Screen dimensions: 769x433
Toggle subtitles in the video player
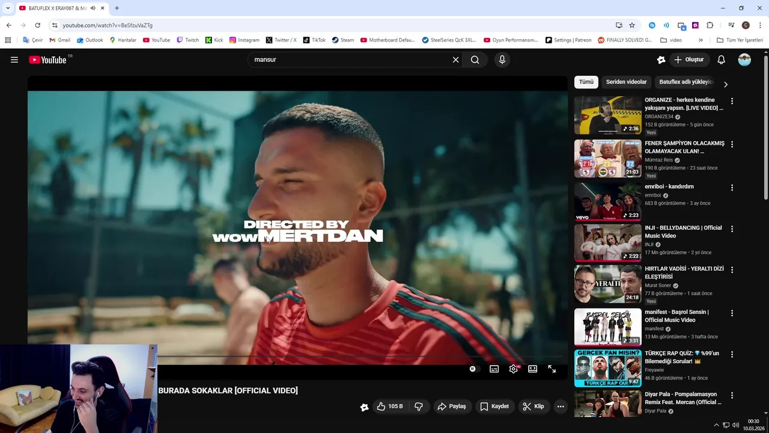pyautogui.click(x=494, y=369)
